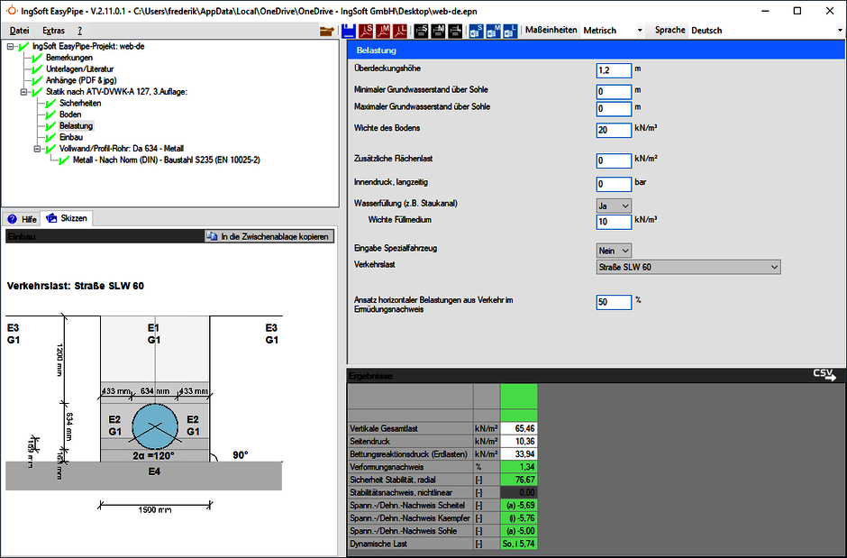Export long Word report (blue L icon)
Viewport: 847px width, 558px height.
coord(510,31)
